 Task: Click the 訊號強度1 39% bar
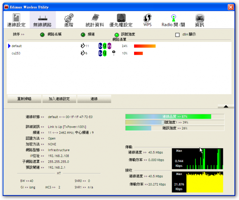click(x=175, y=122)
